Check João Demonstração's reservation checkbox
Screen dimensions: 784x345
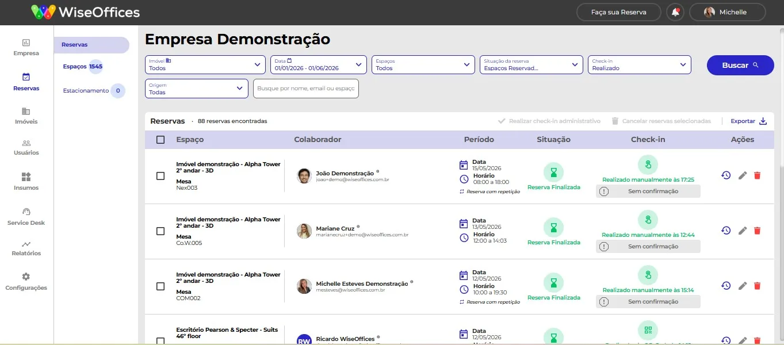pos(160,176)
